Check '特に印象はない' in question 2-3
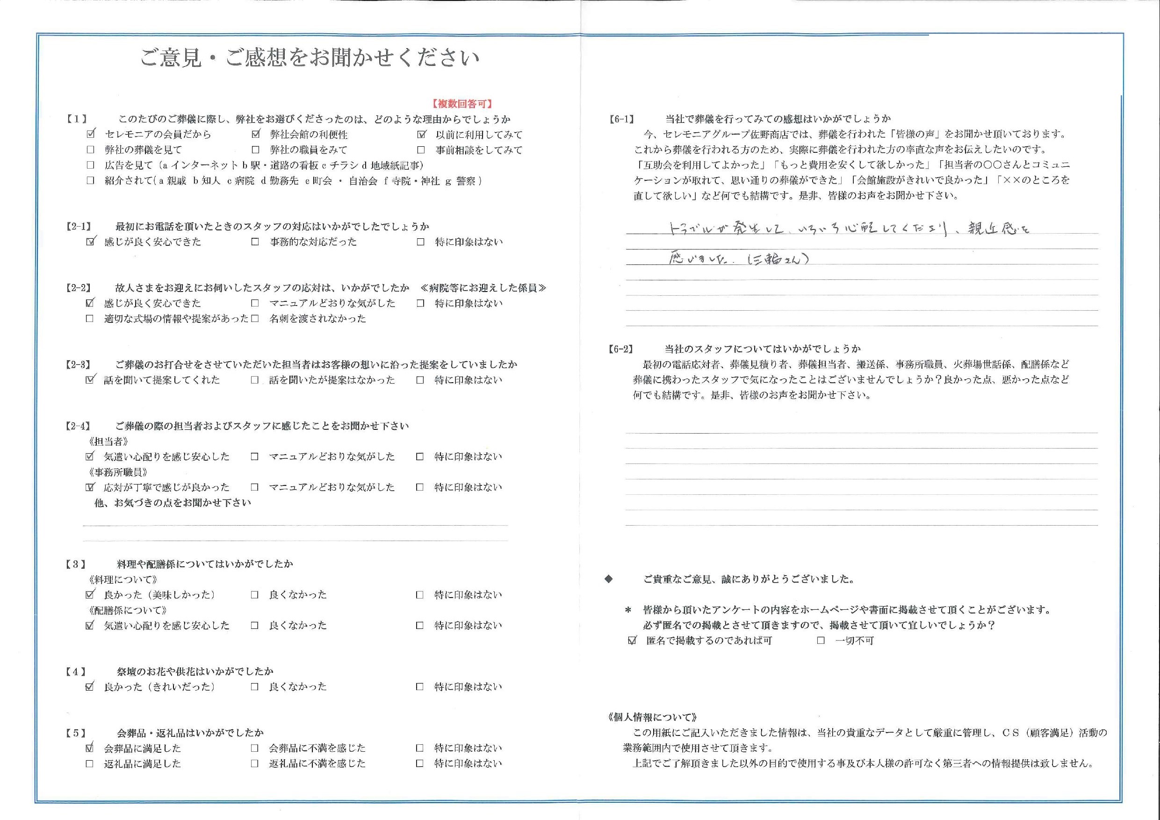The width and height of the screenshot is (1160, 820). 420,380
